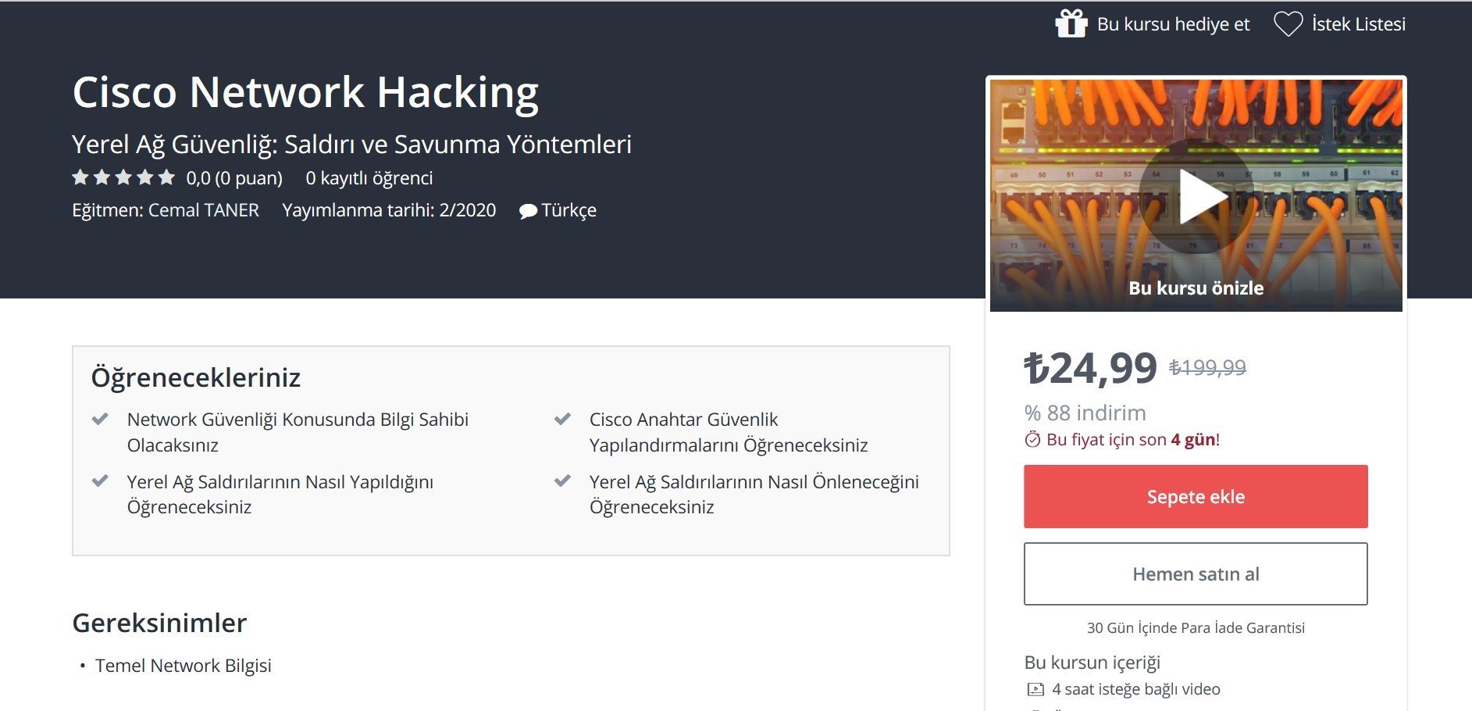Open instructor Cemal TANER profile link

pyautogui.click(x=203, y=210)
